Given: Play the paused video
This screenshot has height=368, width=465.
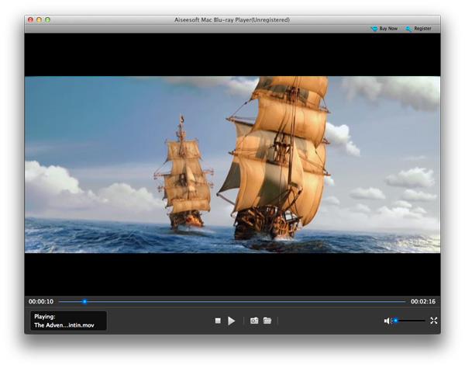Looking at the screenshot, I should (x=231, y=321).
